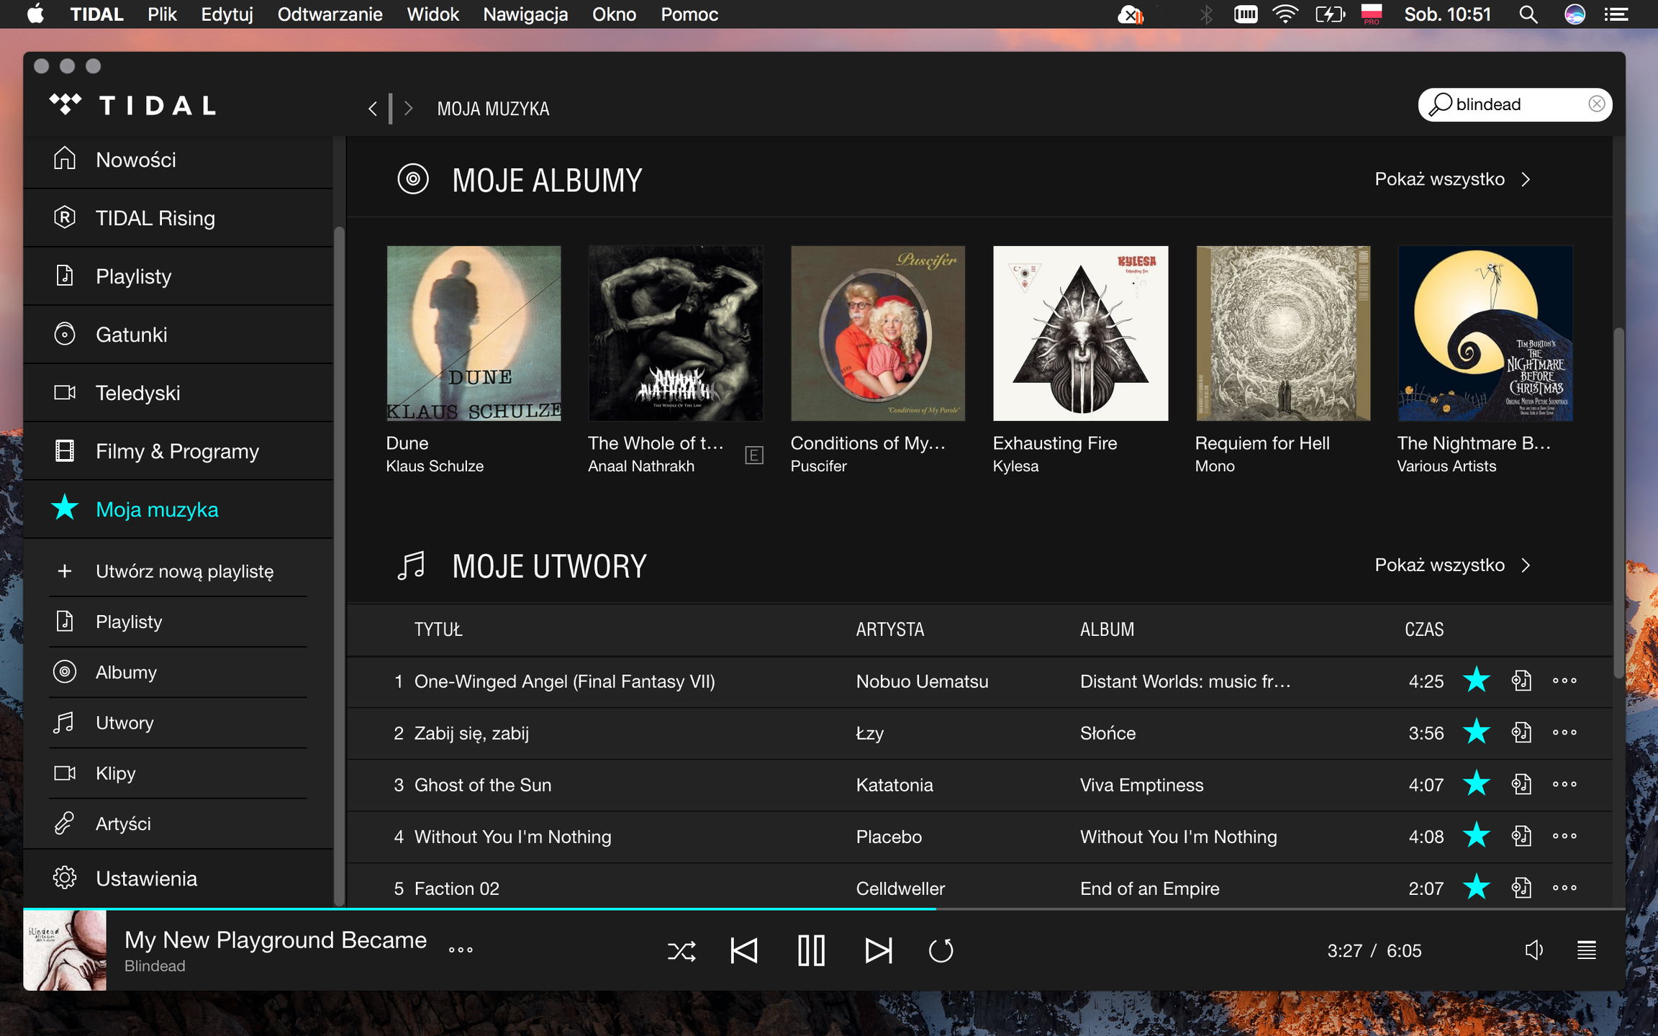Skip to the previous track
1658x1036 pixels.
coord(743,951)
